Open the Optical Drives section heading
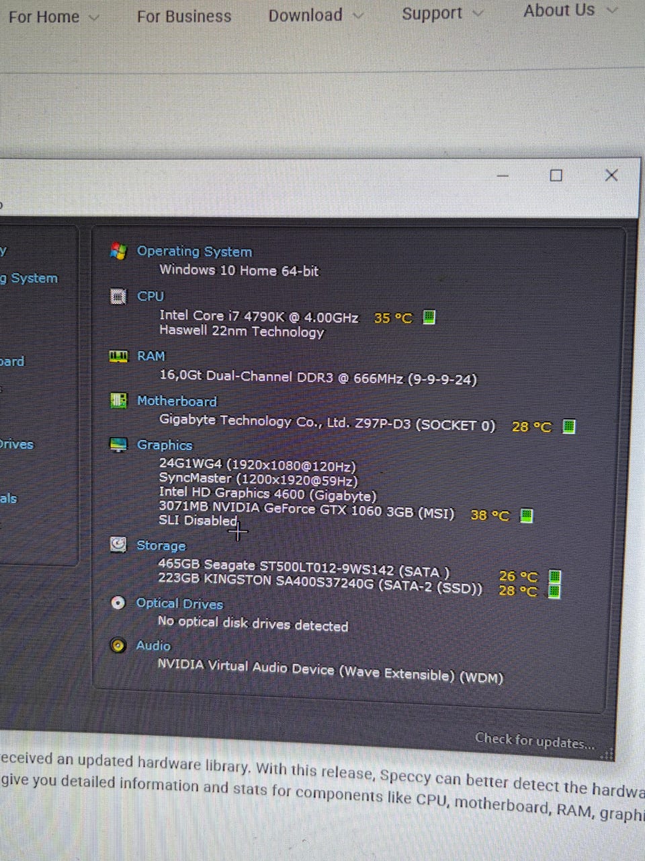Screen dimensions: 645x861 coord(179,603)
